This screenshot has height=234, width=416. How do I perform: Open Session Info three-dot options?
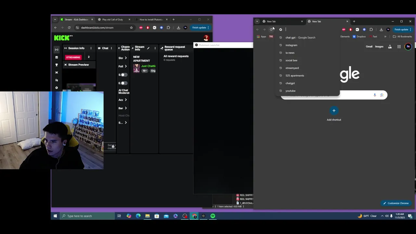click(x=91, y=48)
